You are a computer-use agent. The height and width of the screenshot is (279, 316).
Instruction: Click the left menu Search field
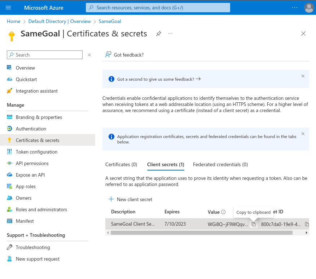[45, 55]
